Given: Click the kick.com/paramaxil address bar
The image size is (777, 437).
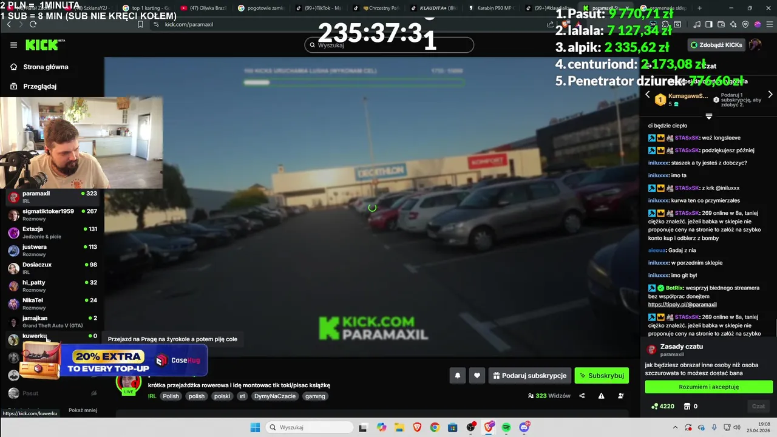Looking at the screenshot, I should point(189,24).
